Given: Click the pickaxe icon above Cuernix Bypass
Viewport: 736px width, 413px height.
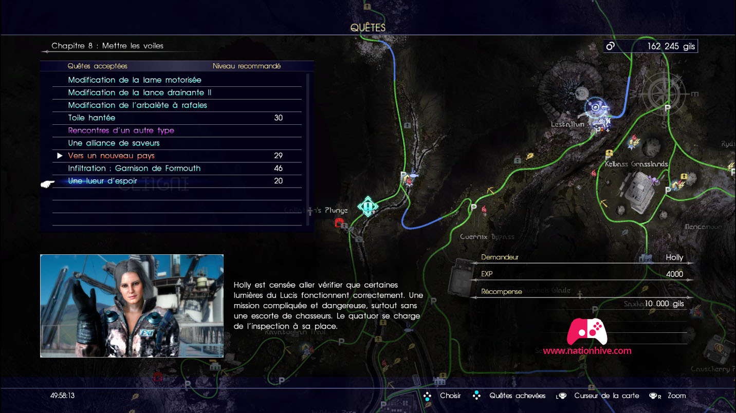Looking at the screenshot, I should click(x=490, y=191).
